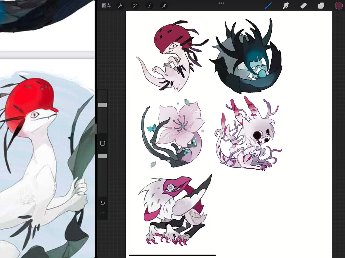Click the magenta-beaked bird creature drawing

pyautogui.click(x=176, y=210)
